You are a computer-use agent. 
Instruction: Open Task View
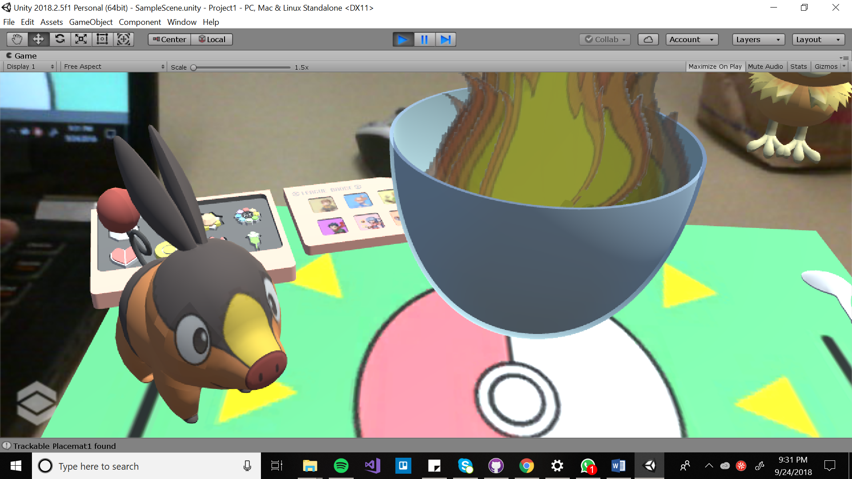(x=277, y=466)
